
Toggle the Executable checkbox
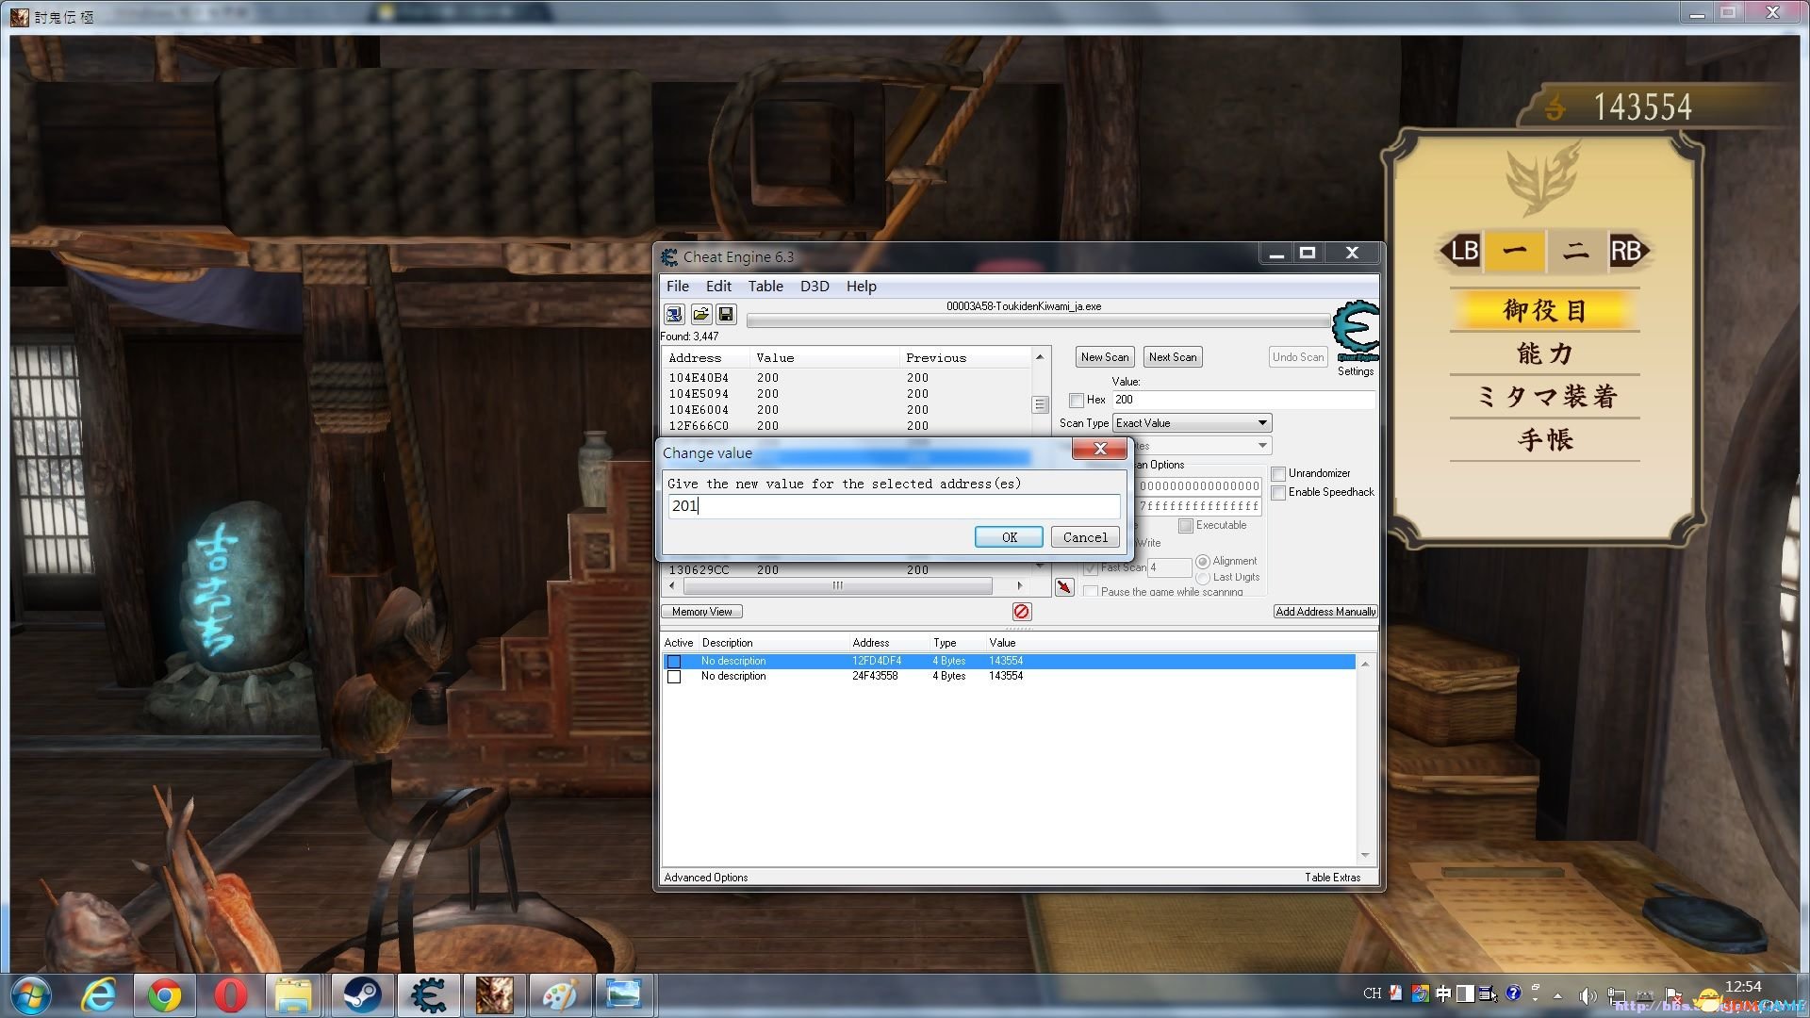tap(1186, 525)
